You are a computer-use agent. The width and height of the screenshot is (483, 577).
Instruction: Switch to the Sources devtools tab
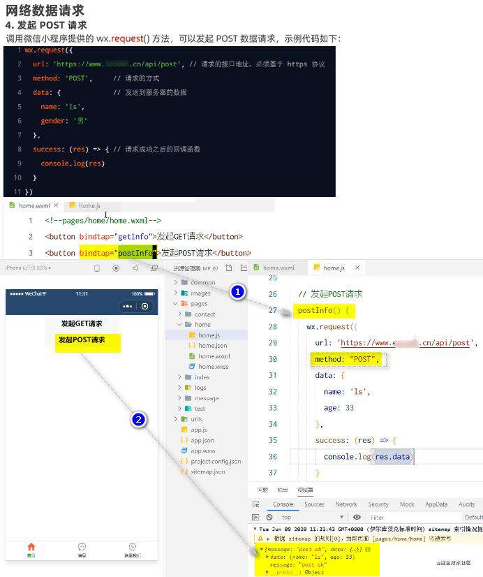pyautogui.click(x=314, y=504)
